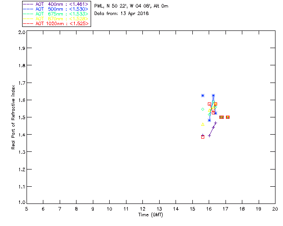Click the y-axis tick label 1.1
This screenshot has height=226, width=283.
click(22, 187)
